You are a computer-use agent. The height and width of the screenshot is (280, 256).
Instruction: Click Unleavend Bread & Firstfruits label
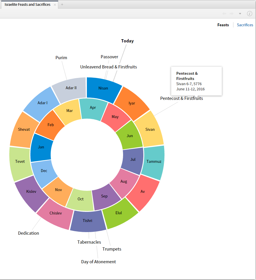[x=109, y=67]
